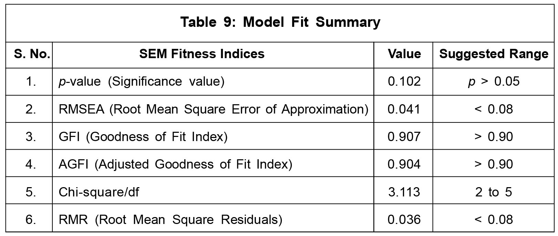Select the p-value (Significance value) cell
This screenshot has width=558, height=236.
point(142,82)
